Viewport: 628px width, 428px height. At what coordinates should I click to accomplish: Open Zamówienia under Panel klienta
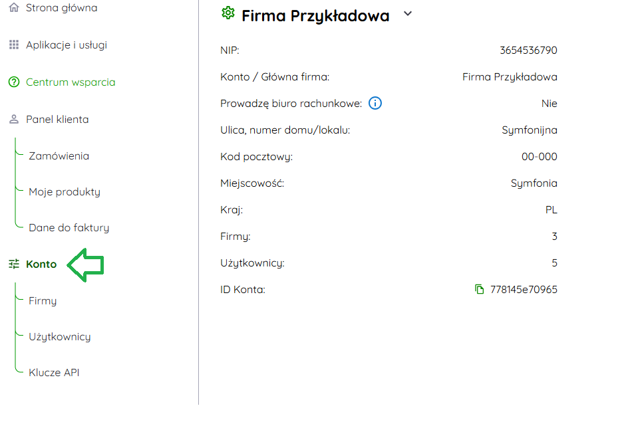pyautogui.click(x=59, y=156)
